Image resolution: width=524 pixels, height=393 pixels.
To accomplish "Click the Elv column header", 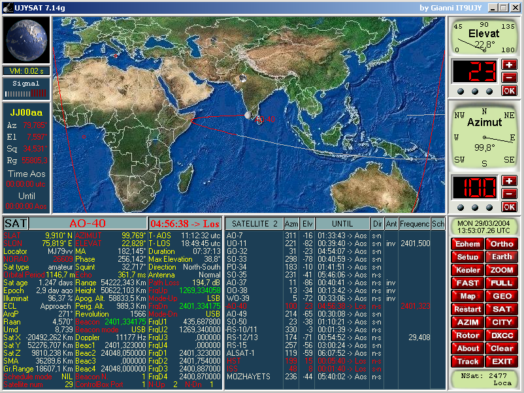I will [x=307, y=224].
